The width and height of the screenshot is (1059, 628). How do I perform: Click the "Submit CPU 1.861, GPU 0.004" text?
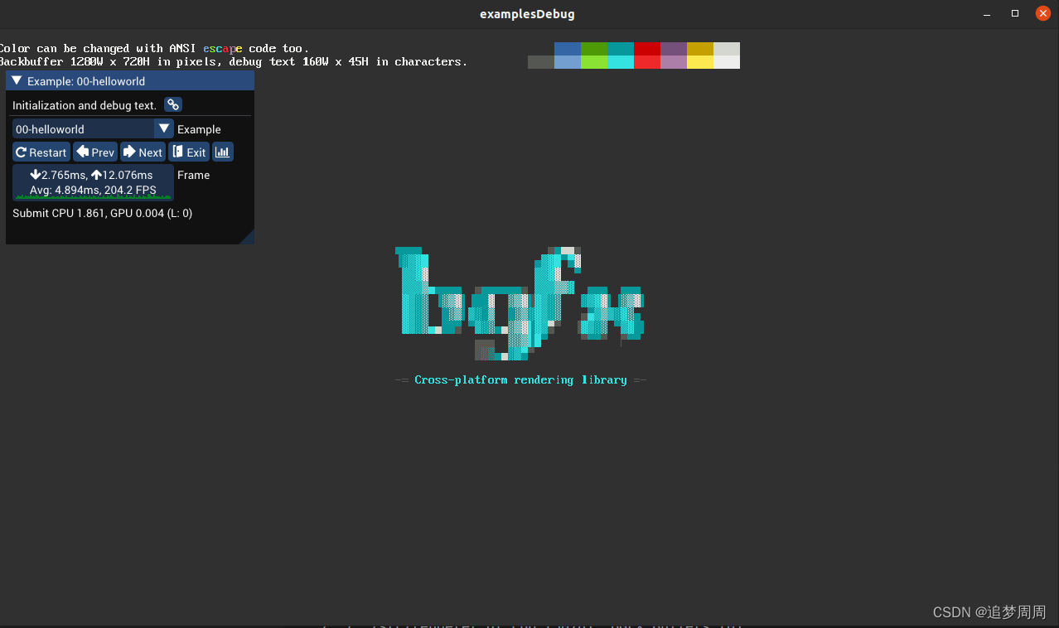[x=103, y=214]
